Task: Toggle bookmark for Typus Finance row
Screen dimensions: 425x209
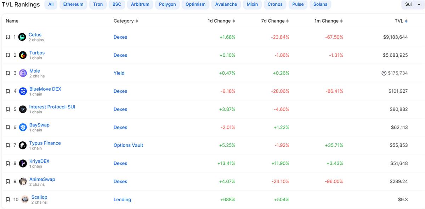Action: 8,145
